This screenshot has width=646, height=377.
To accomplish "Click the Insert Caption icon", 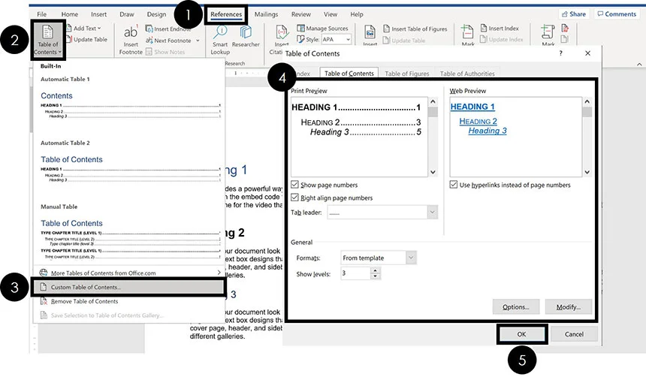I will point(370,32).
